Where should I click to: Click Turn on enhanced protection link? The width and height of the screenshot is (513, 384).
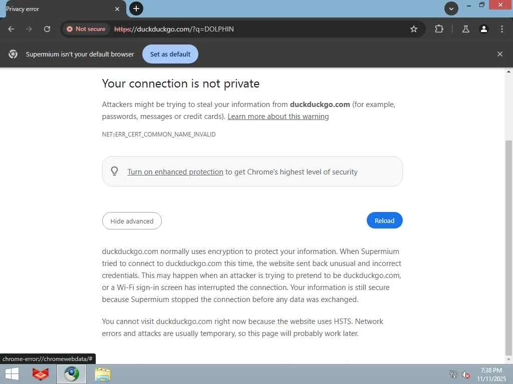pyautogui.click(x=175, y=172)
